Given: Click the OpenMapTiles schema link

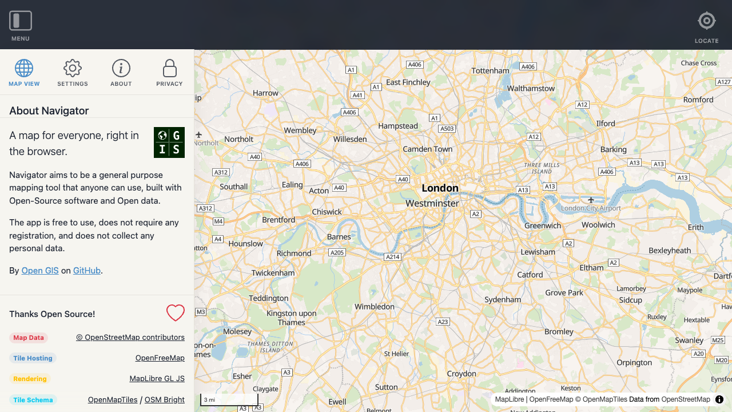Looking at the screenshot, I should click(x=113, y=400).
